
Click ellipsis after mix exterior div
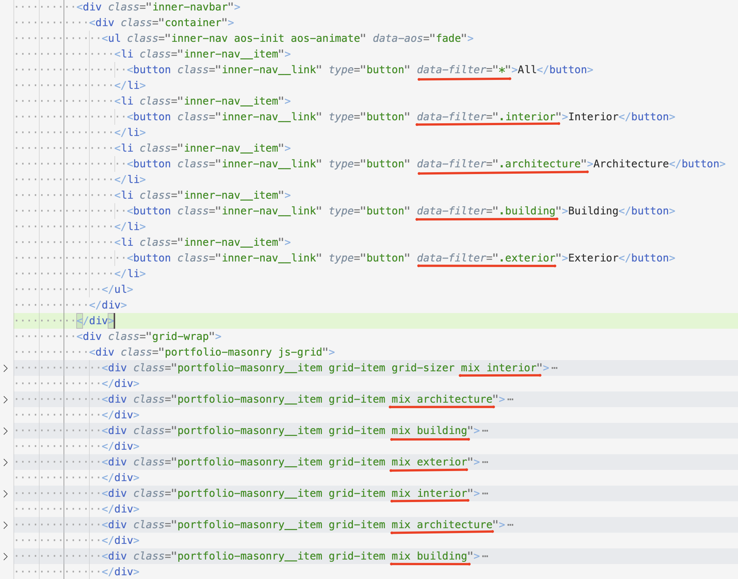click(x=485, y=462)
